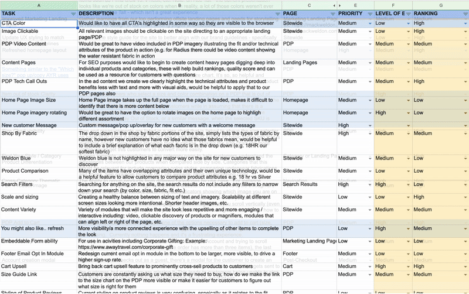Select the 'Marketing Landing Page' cell of Embeddable Form ability
The width and height of the screenshot is (469, 294).
309,244
